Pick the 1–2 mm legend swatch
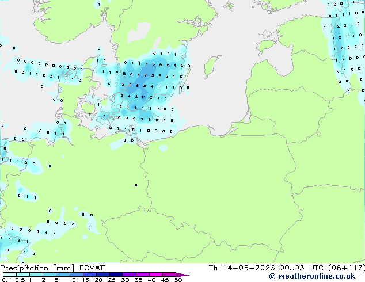The width and height of the screenshot is (365, 282). (x=36, y=275)
